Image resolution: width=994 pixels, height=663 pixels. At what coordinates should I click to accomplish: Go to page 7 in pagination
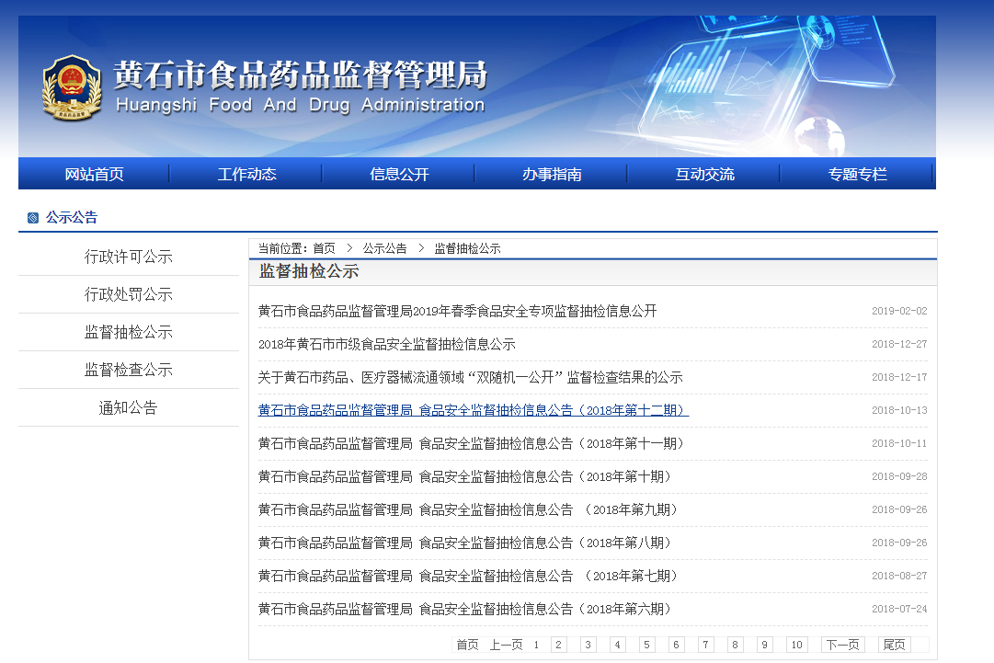pyautogui.click(x=705, y=645)
